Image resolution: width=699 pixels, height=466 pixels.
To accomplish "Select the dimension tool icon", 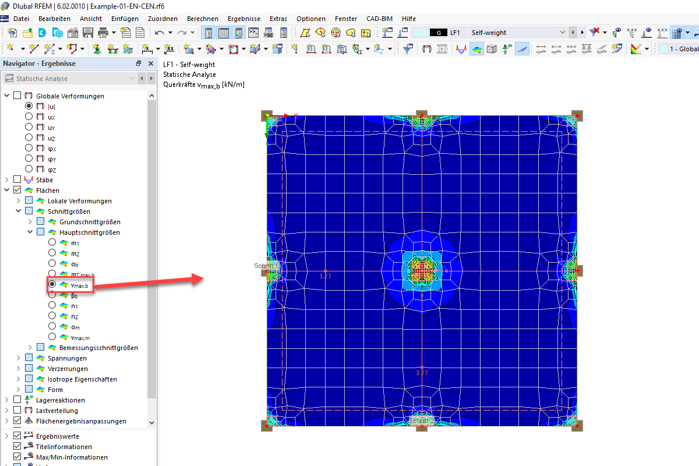I will coord(147,50).
